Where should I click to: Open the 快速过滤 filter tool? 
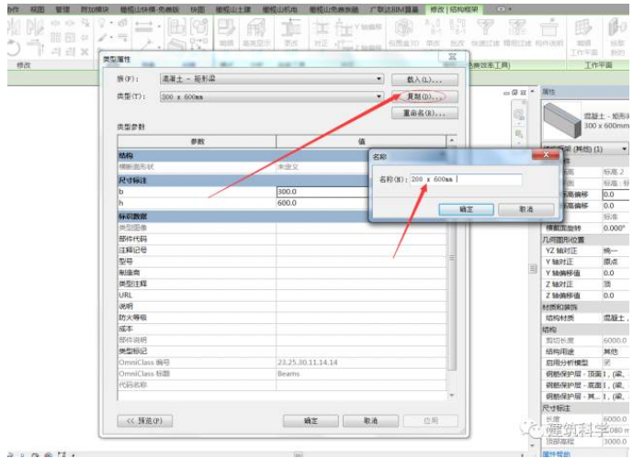(x=485, y=32)
